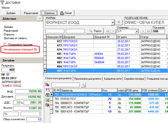The image size is (168, 123).
Task: Click the red-blue arrows move items icon
Action: [48, 90]
